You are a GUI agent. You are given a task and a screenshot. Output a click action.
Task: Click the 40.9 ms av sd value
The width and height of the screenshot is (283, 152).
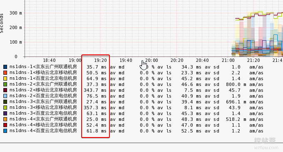[x=191, y=96]
